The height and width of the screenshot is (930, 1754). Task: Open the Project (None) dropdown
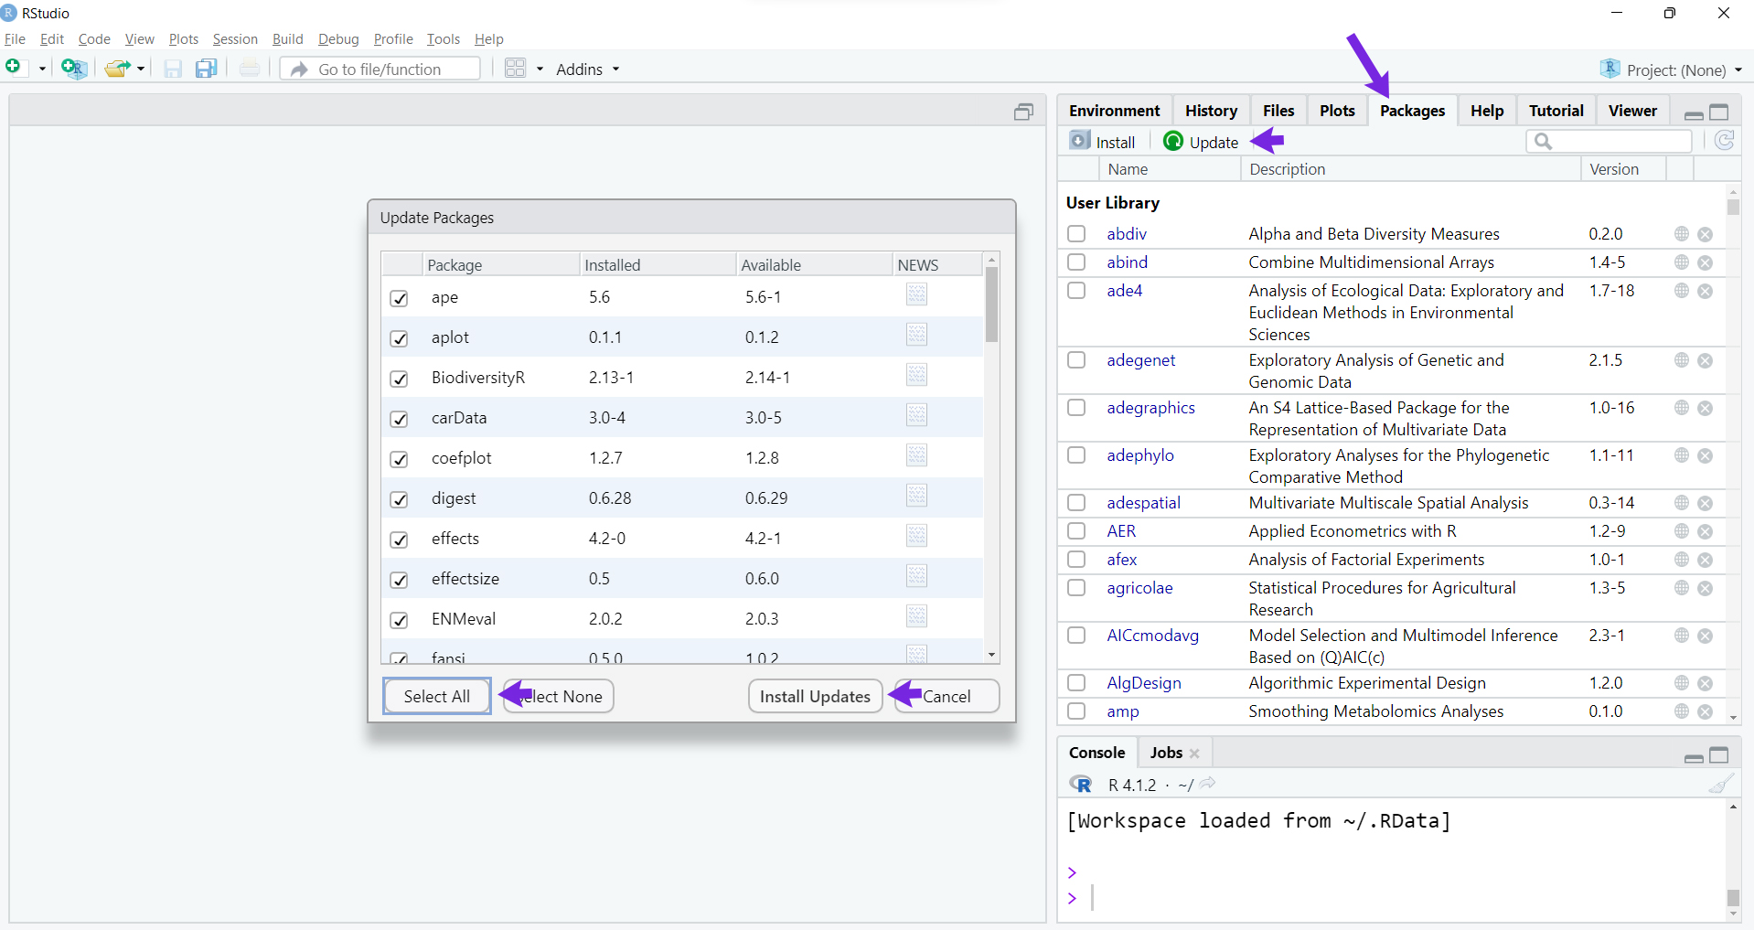1673,69
